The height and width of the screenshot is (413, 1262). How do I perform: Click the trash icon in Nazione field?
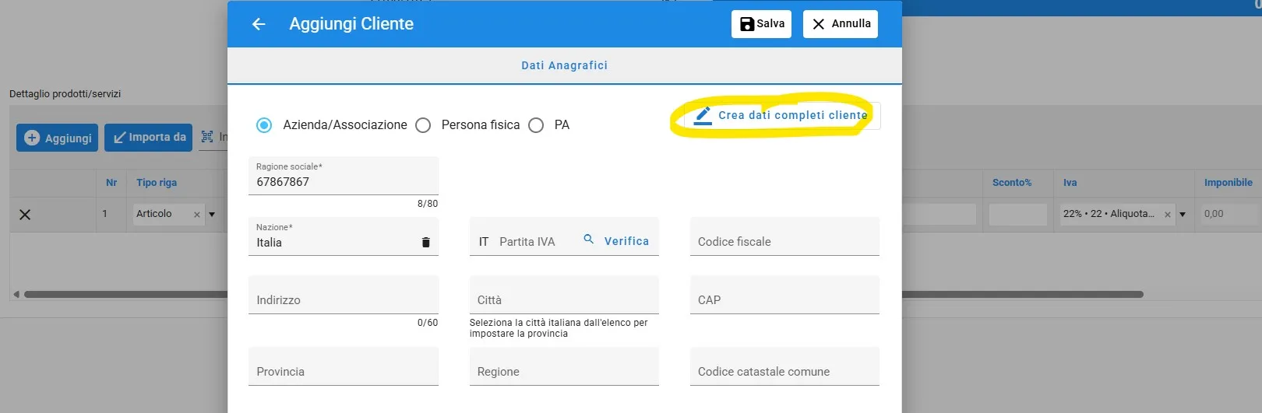click(425, 243)
